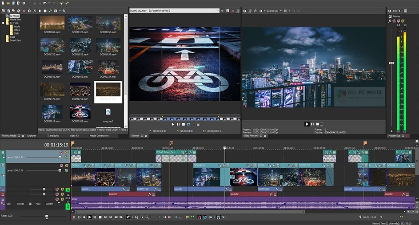This screenshot has width=419, height=225.
Task: Open the Media FX icon in Project Media toolbar
Action: tap(34, 11)
